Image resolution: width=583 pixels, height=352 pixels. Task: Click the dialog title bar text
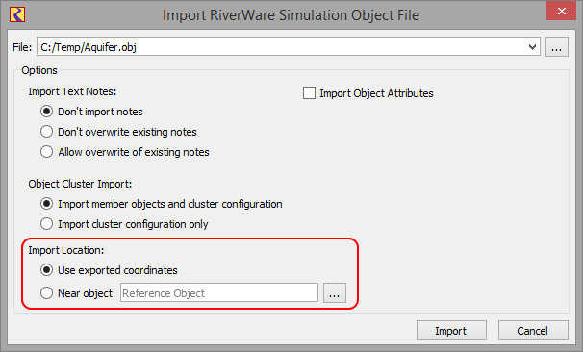click(x=291, y=14)
